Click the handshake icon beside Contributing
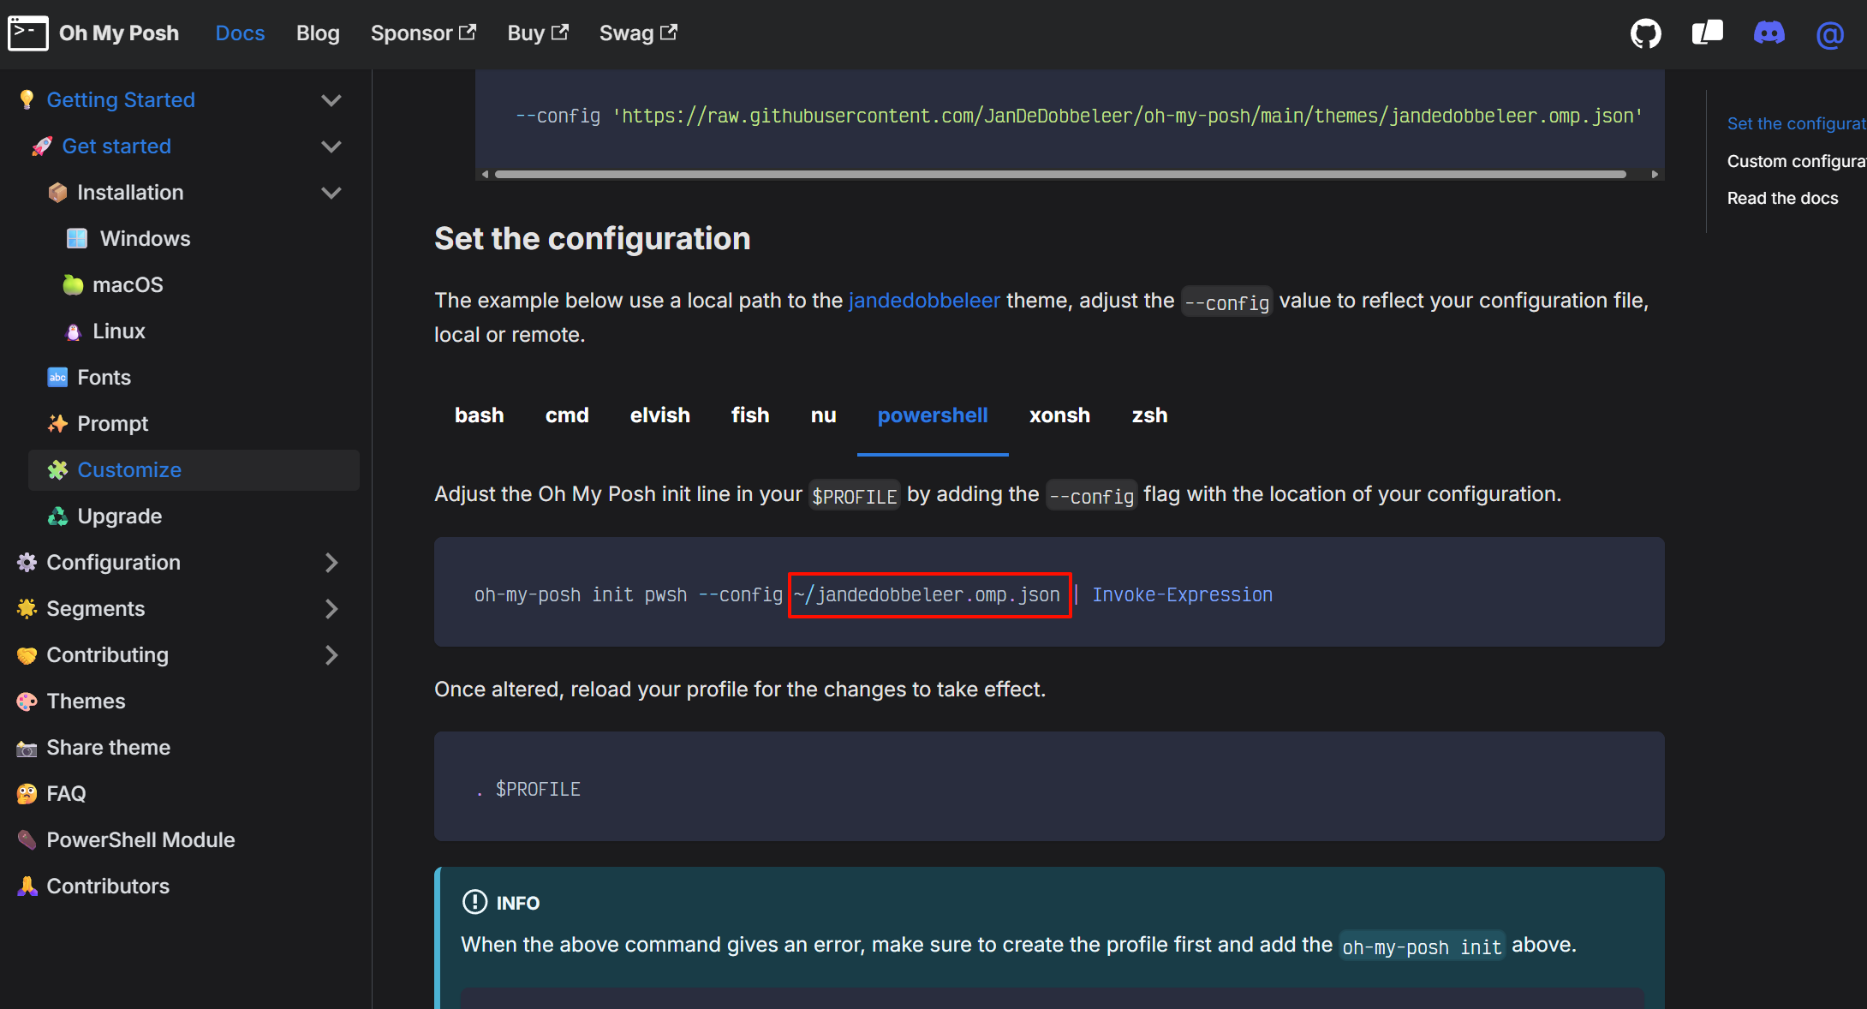The image size is (1867, 1009). 27,655
